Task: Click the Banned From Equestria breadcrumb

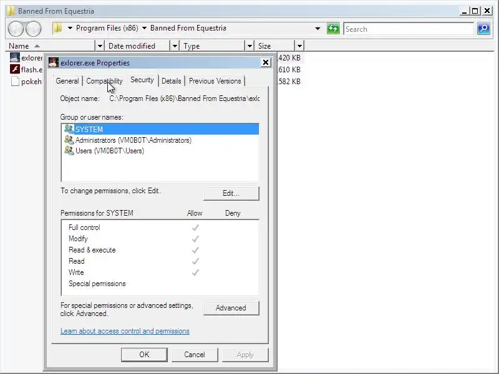Action: [x=188, y=28]
